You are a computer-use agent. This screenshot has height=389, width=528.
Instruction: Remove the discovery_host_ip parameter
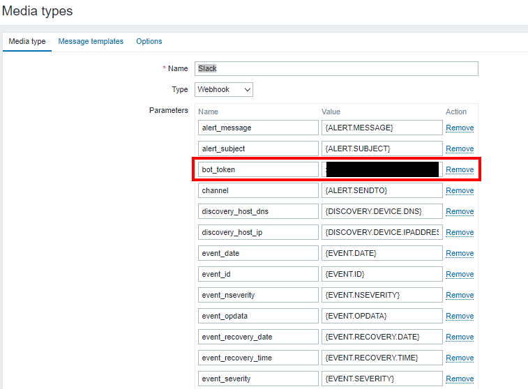click(x=460, y=232)
